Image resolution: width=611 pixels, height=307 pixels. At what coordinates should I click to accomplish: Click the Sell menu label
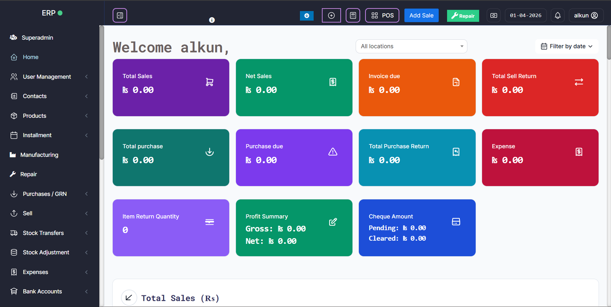tap(27, 213)
